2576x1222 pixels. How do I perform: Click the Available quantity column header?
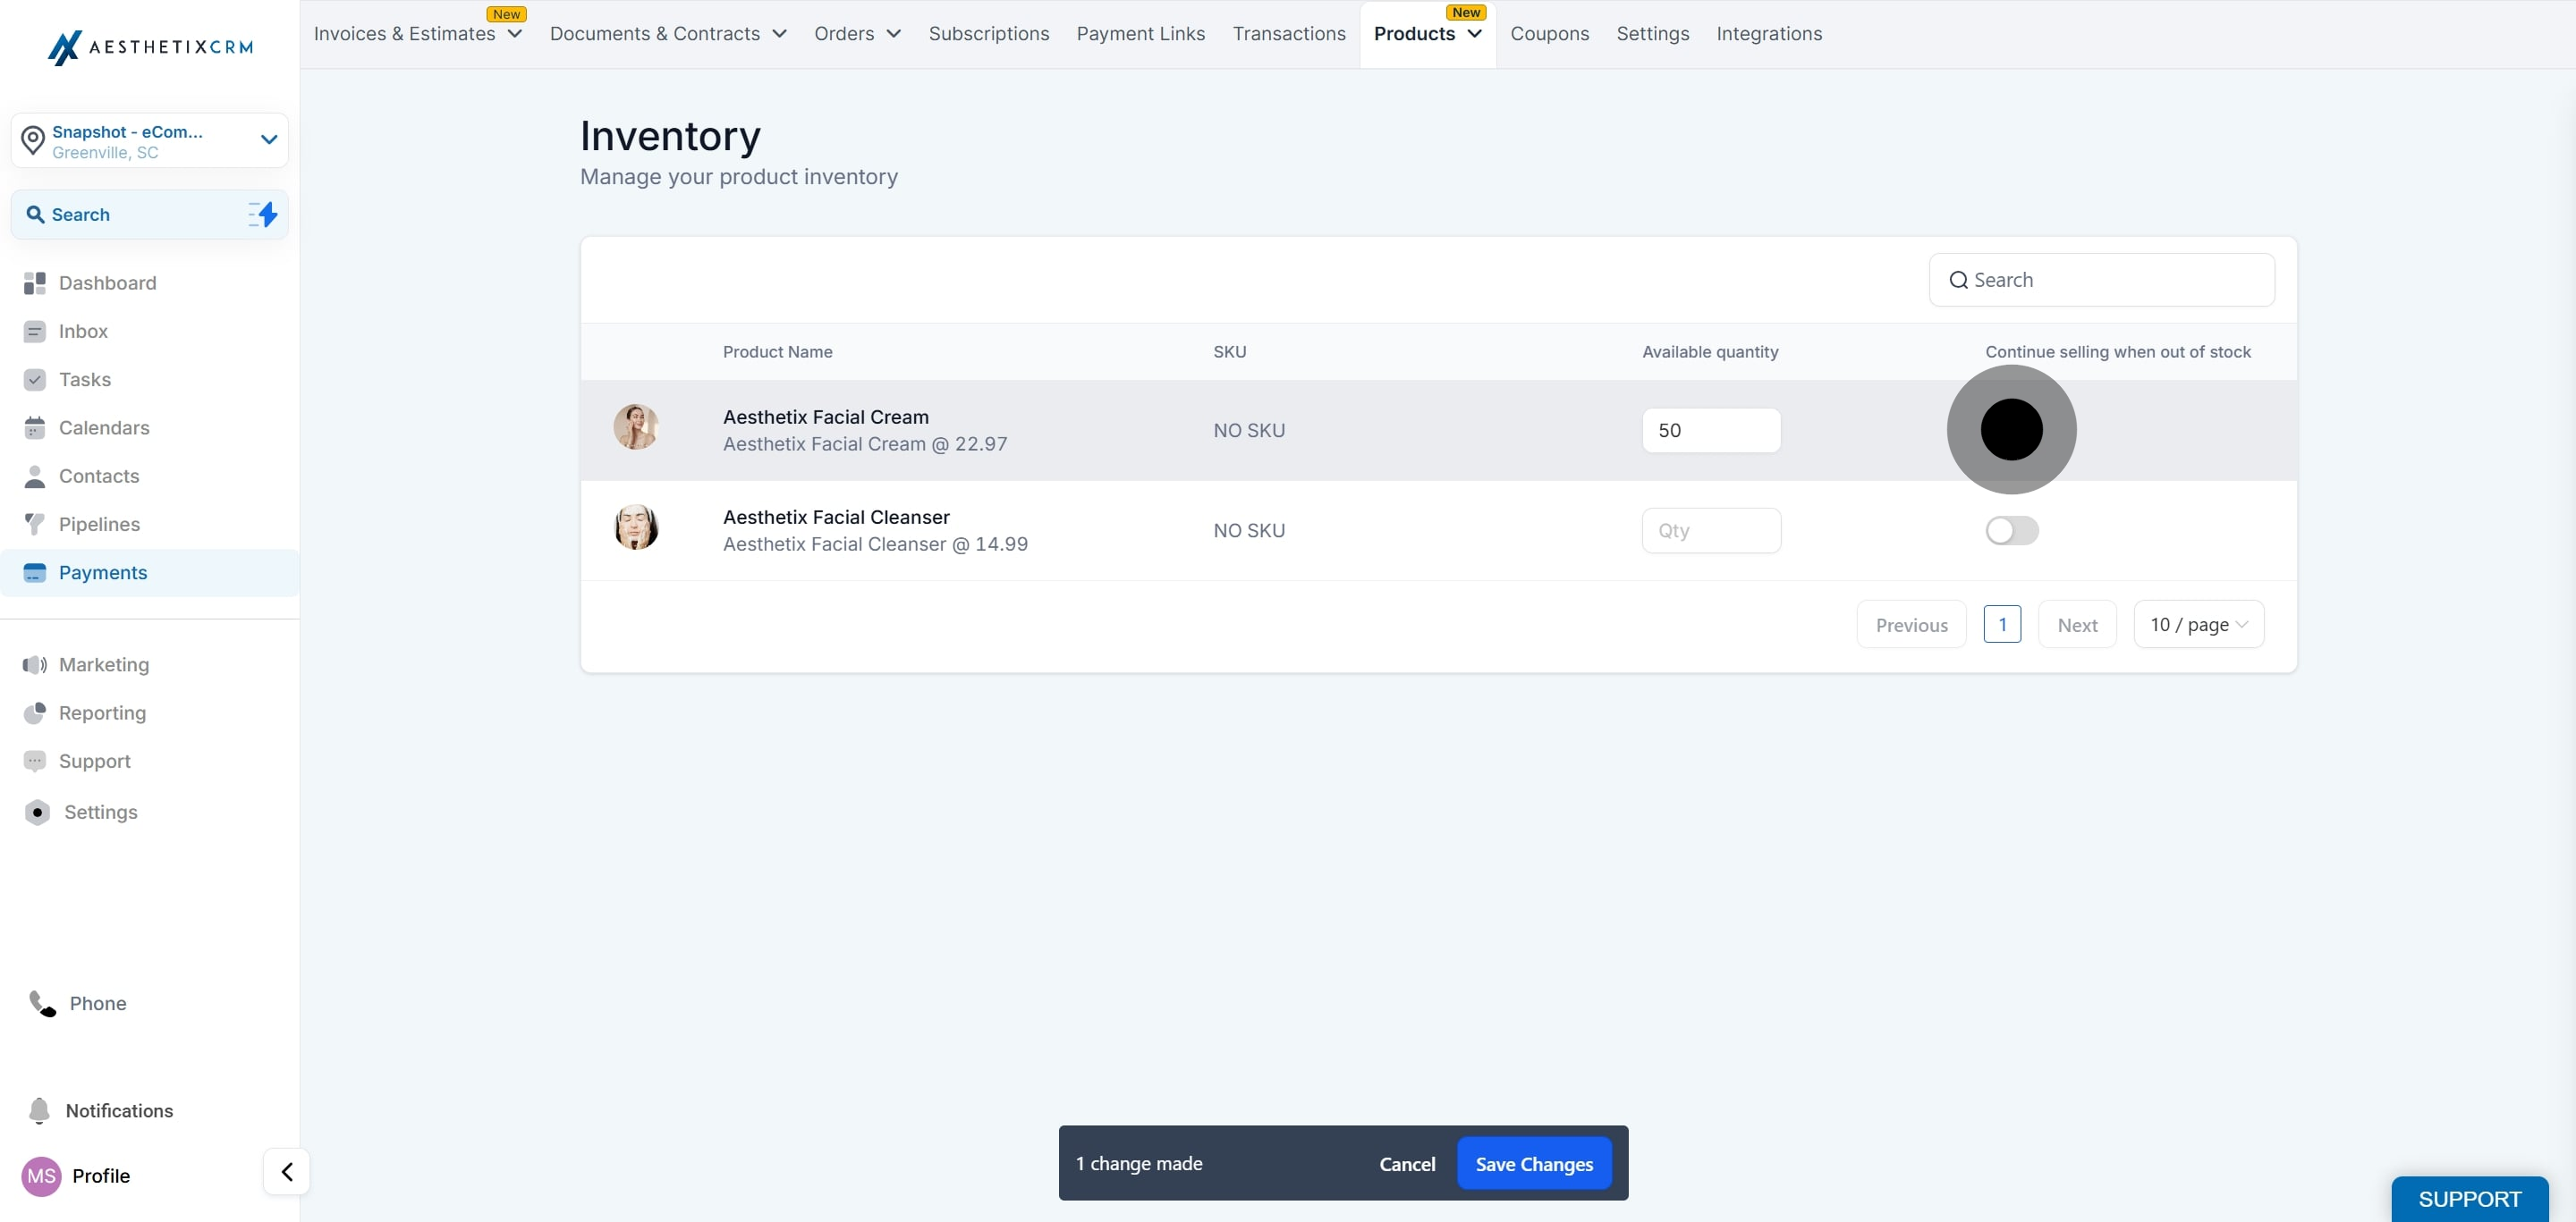(x=1710, y=351)
